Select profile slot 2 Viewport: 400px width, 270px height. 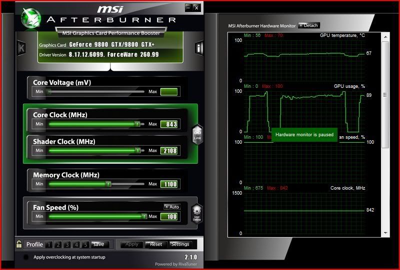58,245
